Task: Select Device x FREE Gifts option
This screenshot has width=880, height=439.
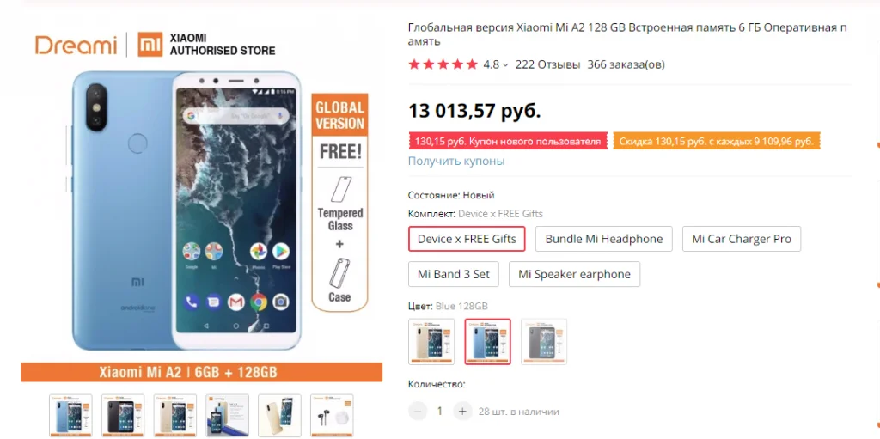Action: [467, 239]
